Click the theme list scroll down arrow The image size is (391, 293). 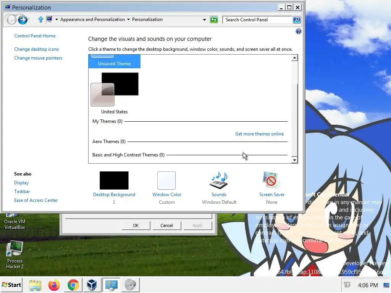[x=294, y=160]
